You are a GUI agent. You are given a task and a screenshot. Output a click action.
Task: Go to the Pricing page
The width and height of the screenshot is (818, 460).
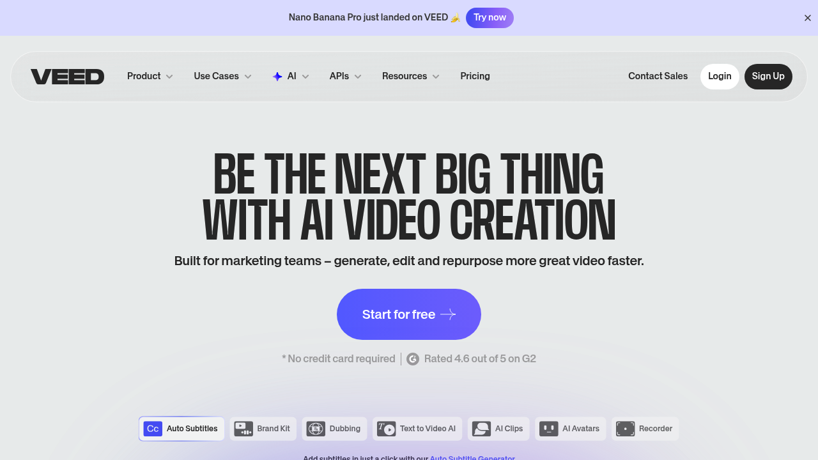[x=475, y=77]
